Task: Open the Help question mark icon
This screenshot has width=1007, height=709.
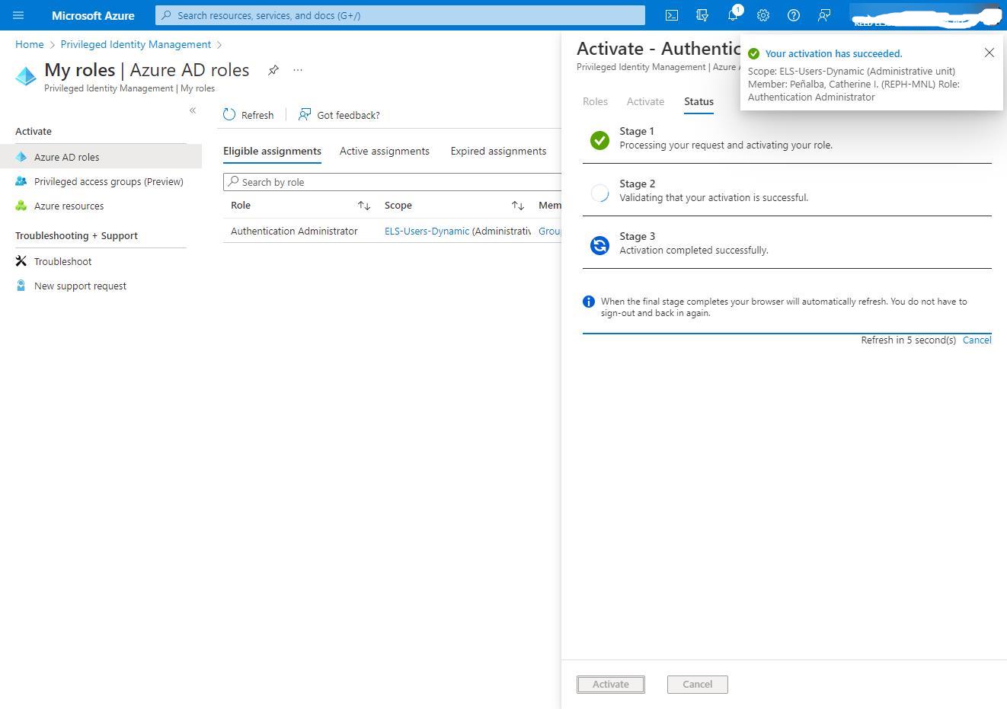Action: (794, 15)
